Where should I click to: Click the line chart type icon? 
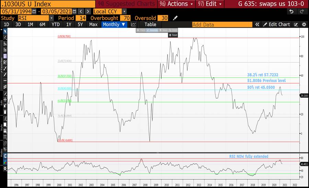click(x=134, y=25)
